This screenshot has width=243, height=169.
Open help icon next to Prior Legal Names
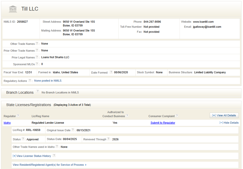37,57
